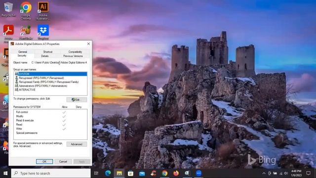Click the Windows Start button
The height and width of the screenshot is (178, 316).
pos(5,174)
